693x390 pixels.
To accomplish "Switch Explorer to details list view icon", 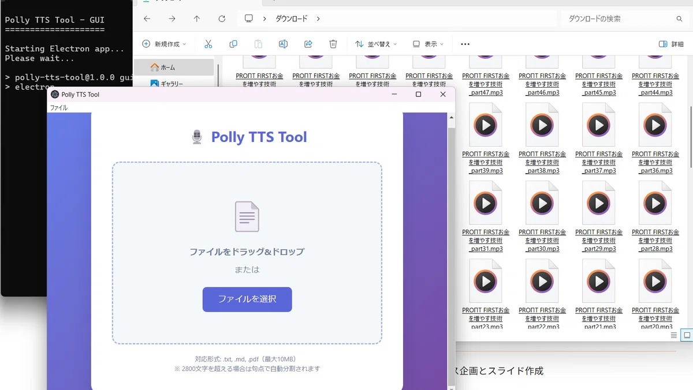I will pyautogui.click(x=674, y=335).
